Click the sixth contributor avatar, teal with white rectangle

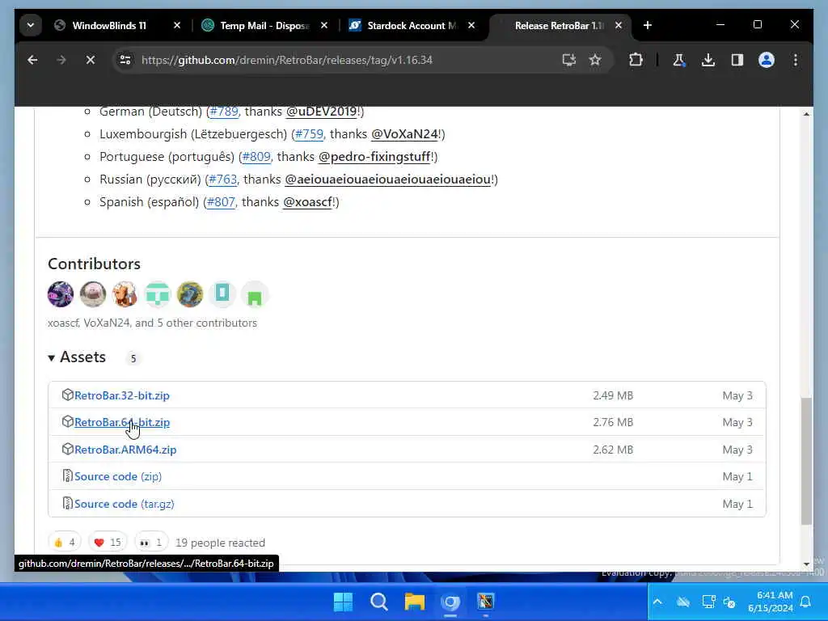pos(222,294)
